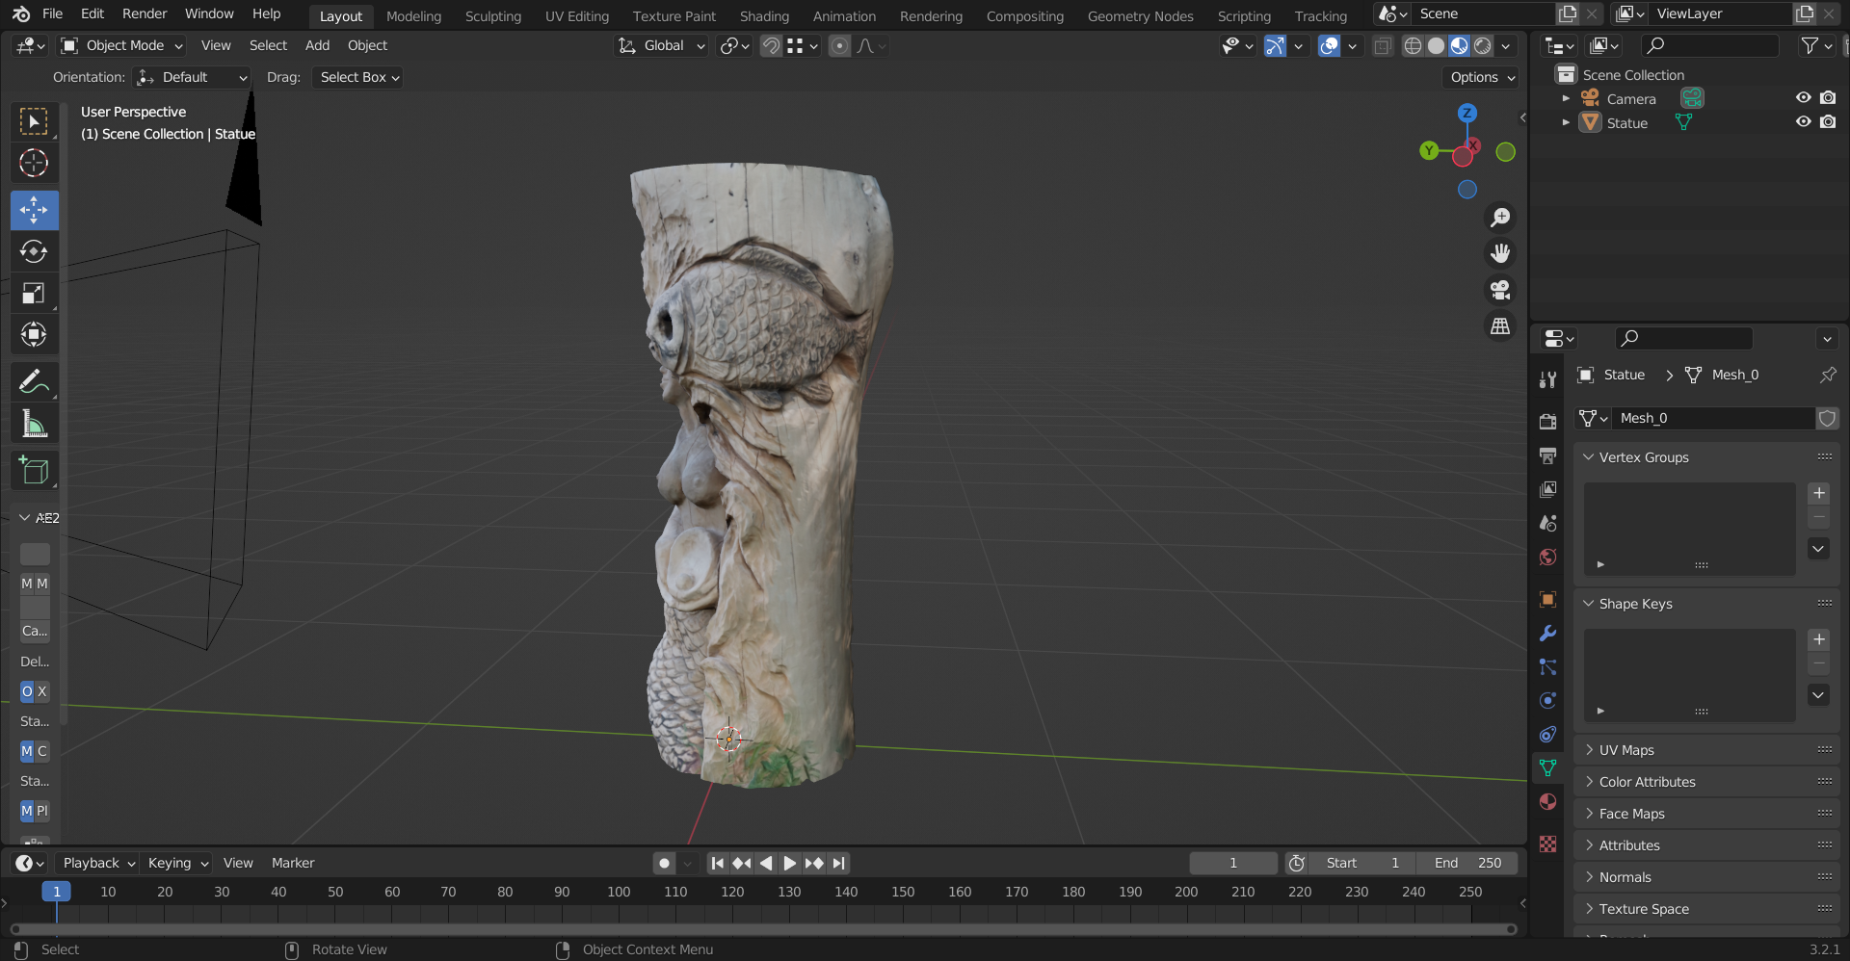Open the Object Mode dropdown
1850x961 pixels.
click(120, 45)
